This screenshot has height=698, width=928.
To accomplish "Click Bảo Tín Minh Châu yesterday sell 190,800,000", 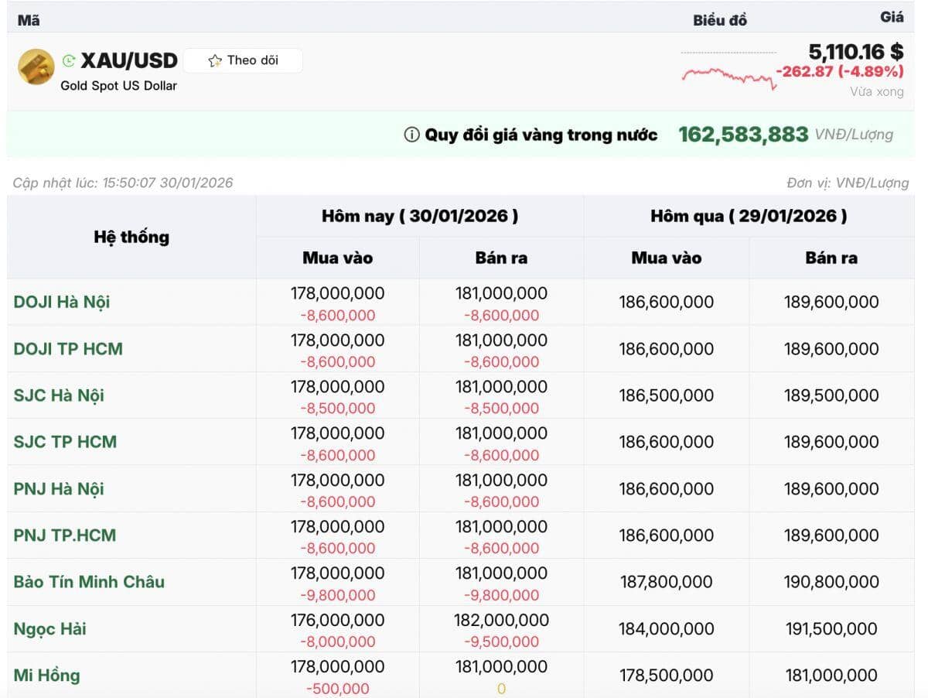I will (x=831, y=581).
